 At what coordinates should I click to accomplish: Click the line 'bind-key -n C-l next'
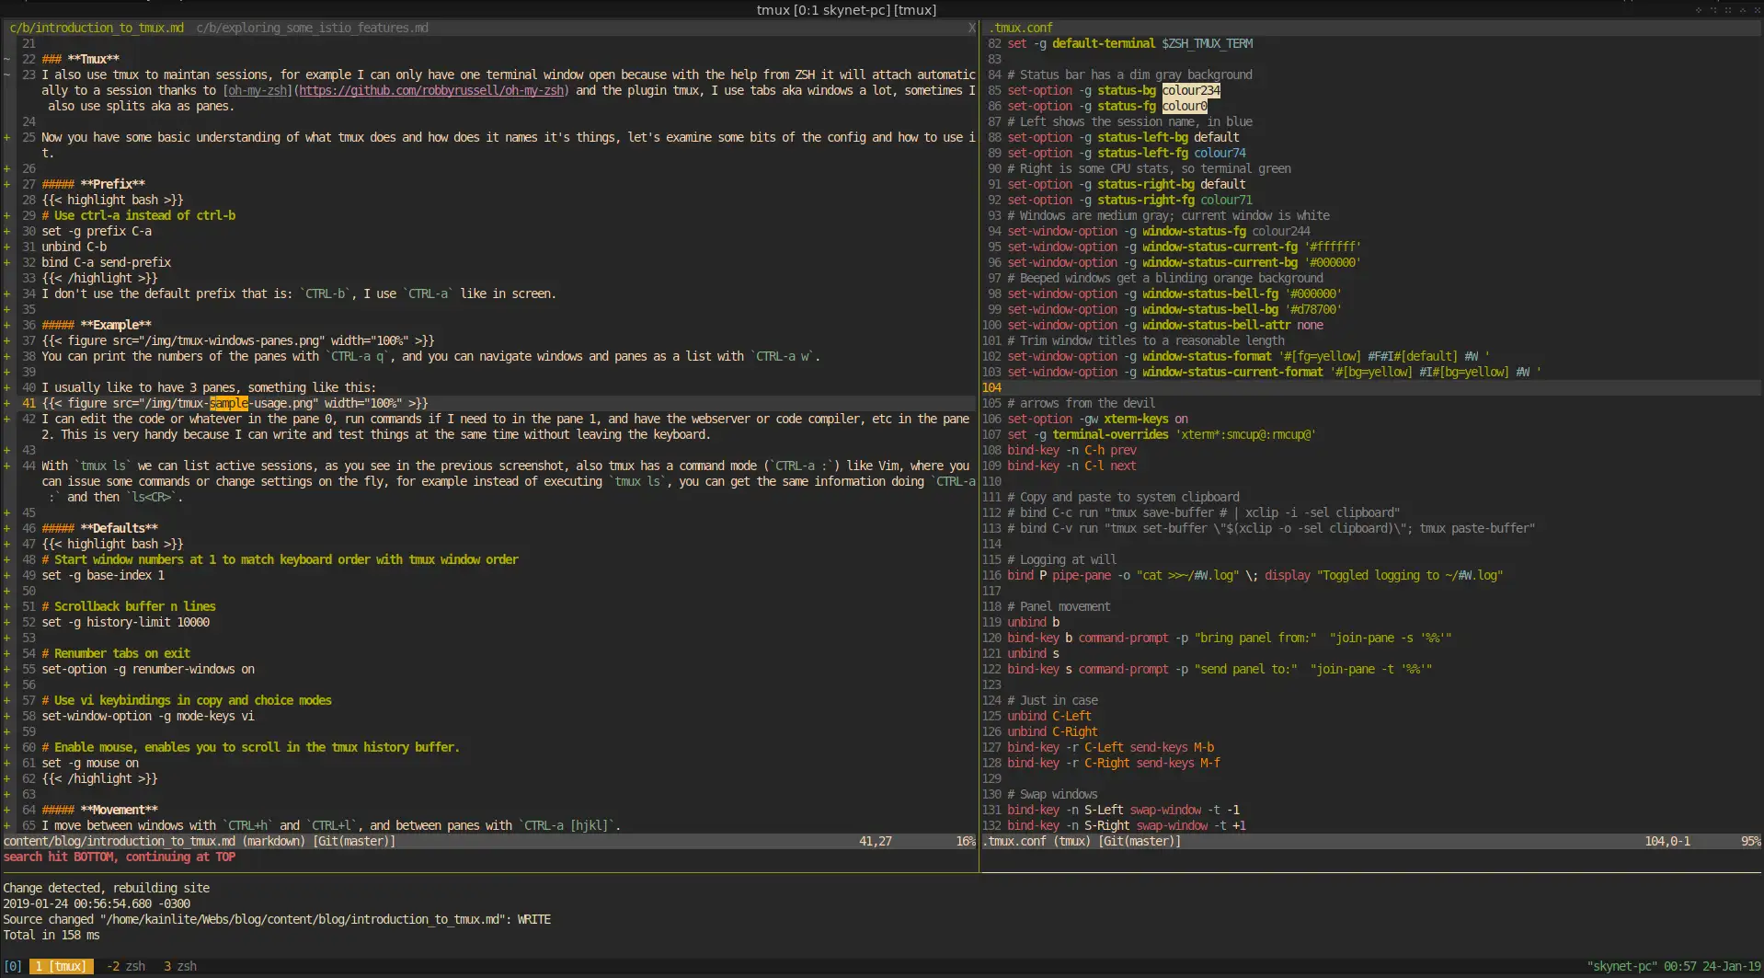tap(1072, 466)
